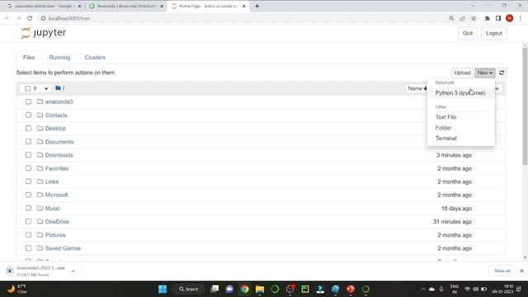Open PyCharm from the taskbar

pyautogui.click(x=305, y=289)
